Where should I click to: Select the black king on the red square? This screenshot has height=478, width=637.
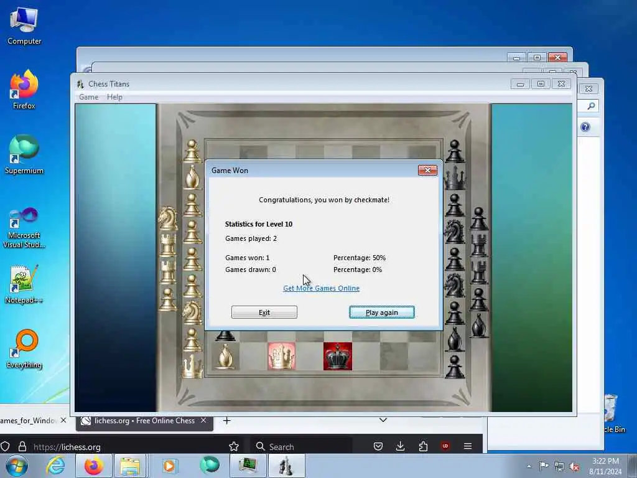click(338, 357)
